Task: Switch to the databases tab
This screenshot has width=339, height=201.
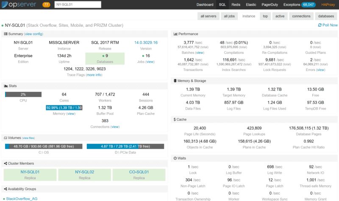Action: [x=326, y=16]
